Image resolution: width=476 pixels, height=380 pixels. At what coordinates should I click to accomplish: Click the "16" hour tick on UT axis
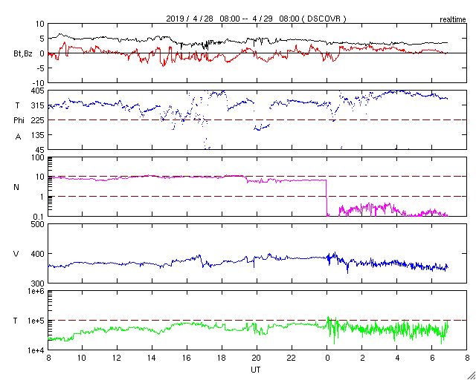coord(187,358)
